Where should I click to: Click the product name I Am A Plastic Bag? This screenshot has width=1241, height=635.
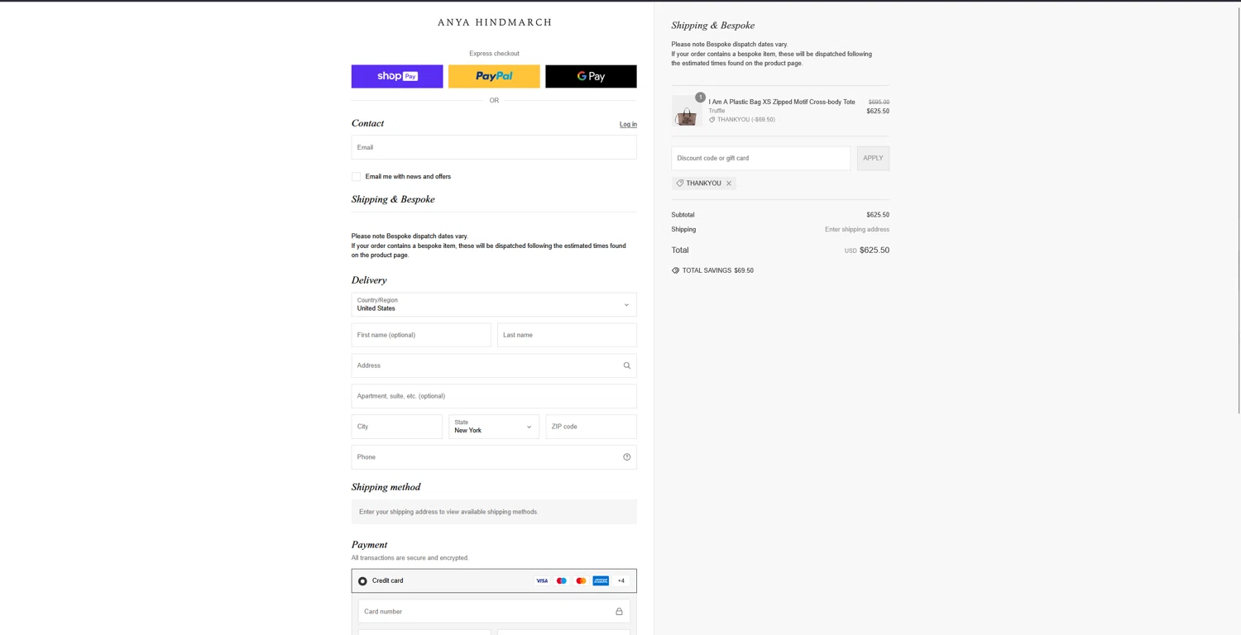pyautogui.click(x=782, y=102)
